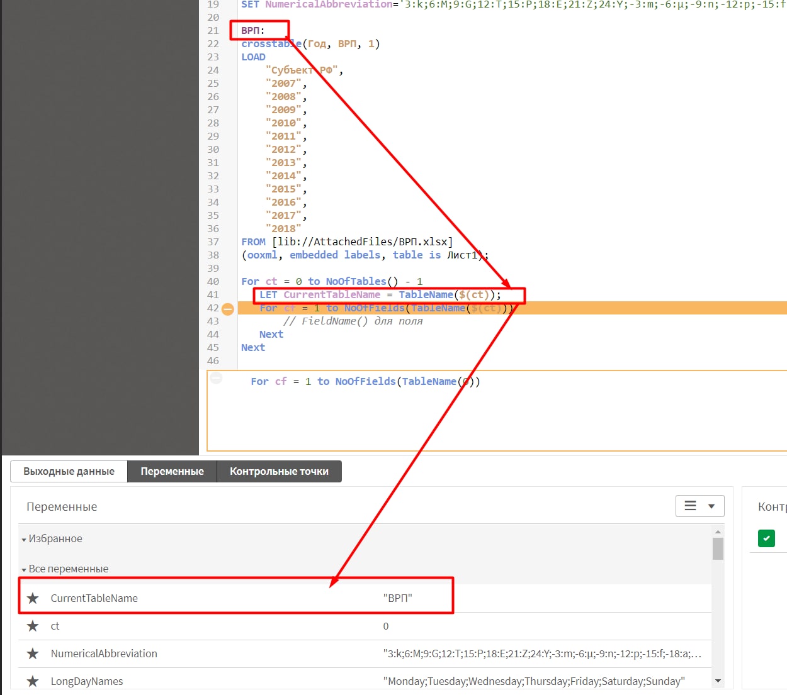Remove the breakpoint marker on line 42
This screenshot has height=695, width=787.
[x=228, y=308]
